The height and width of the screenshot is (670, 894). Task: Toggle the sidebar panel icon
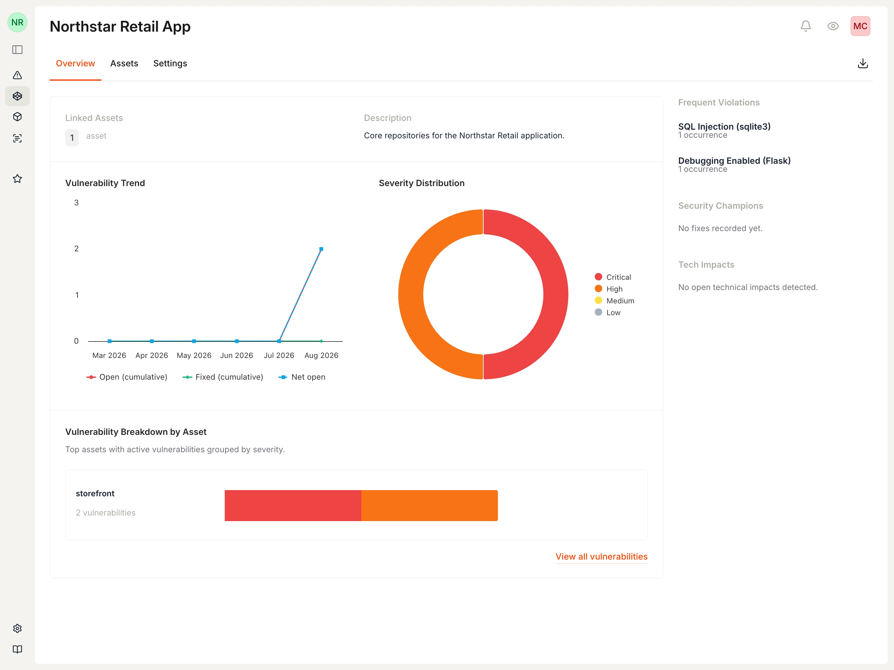tap(17, 50)
